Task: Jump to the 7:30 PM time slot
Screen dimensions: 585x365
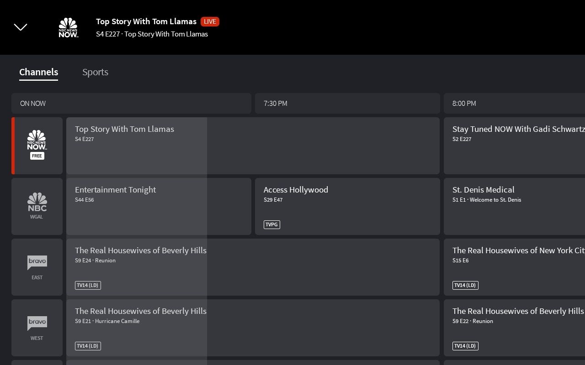Action: pyautogui.click(x=347, y=104)
